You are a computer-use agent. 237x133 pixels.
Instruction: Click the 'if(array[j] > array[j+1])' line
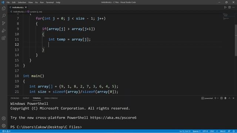click(69, 29)
